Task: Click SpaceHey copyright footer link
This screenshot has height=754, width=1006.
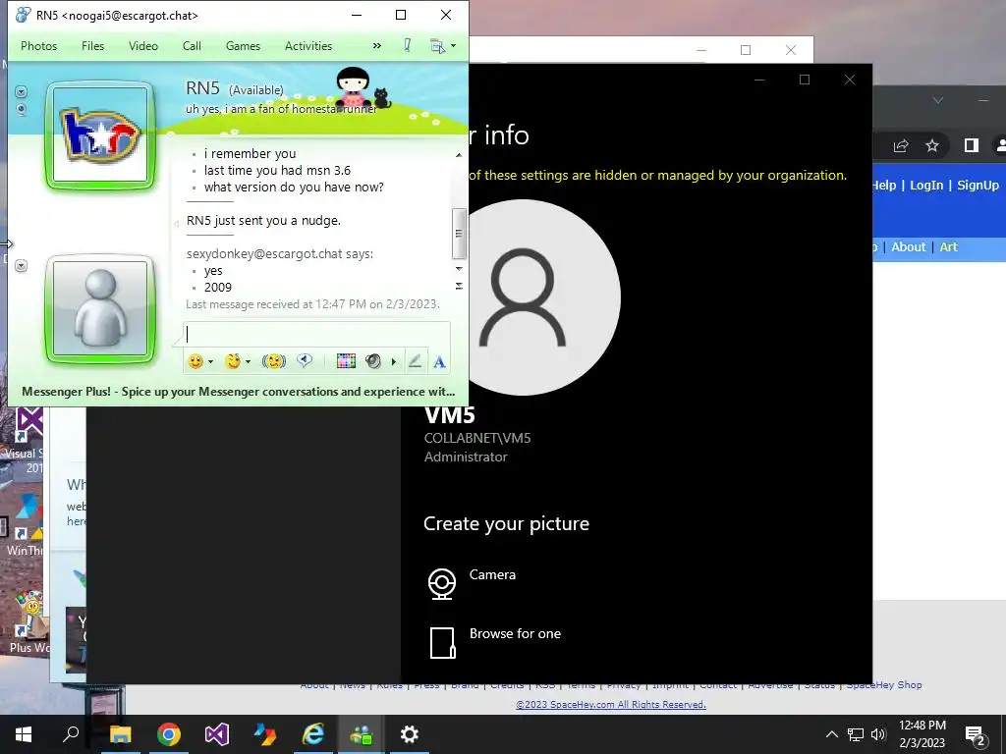Action: point(611,705)
